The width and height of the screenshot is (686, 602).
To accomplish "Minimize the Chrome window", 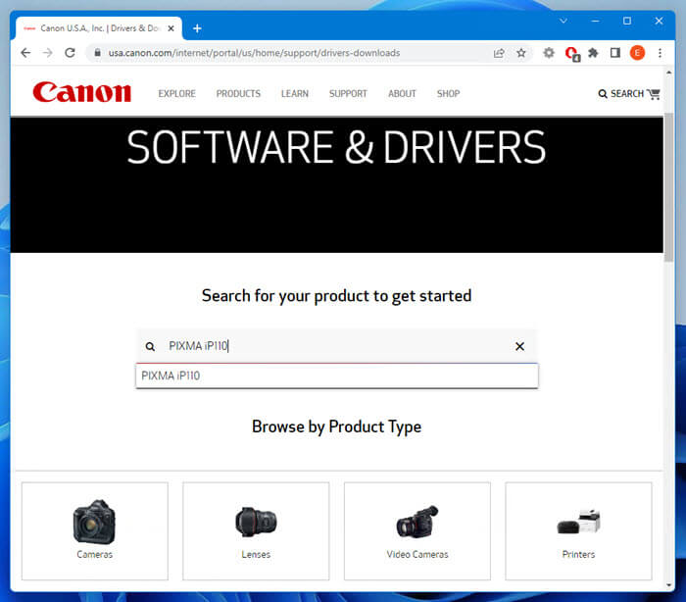I will pos(595,21).
